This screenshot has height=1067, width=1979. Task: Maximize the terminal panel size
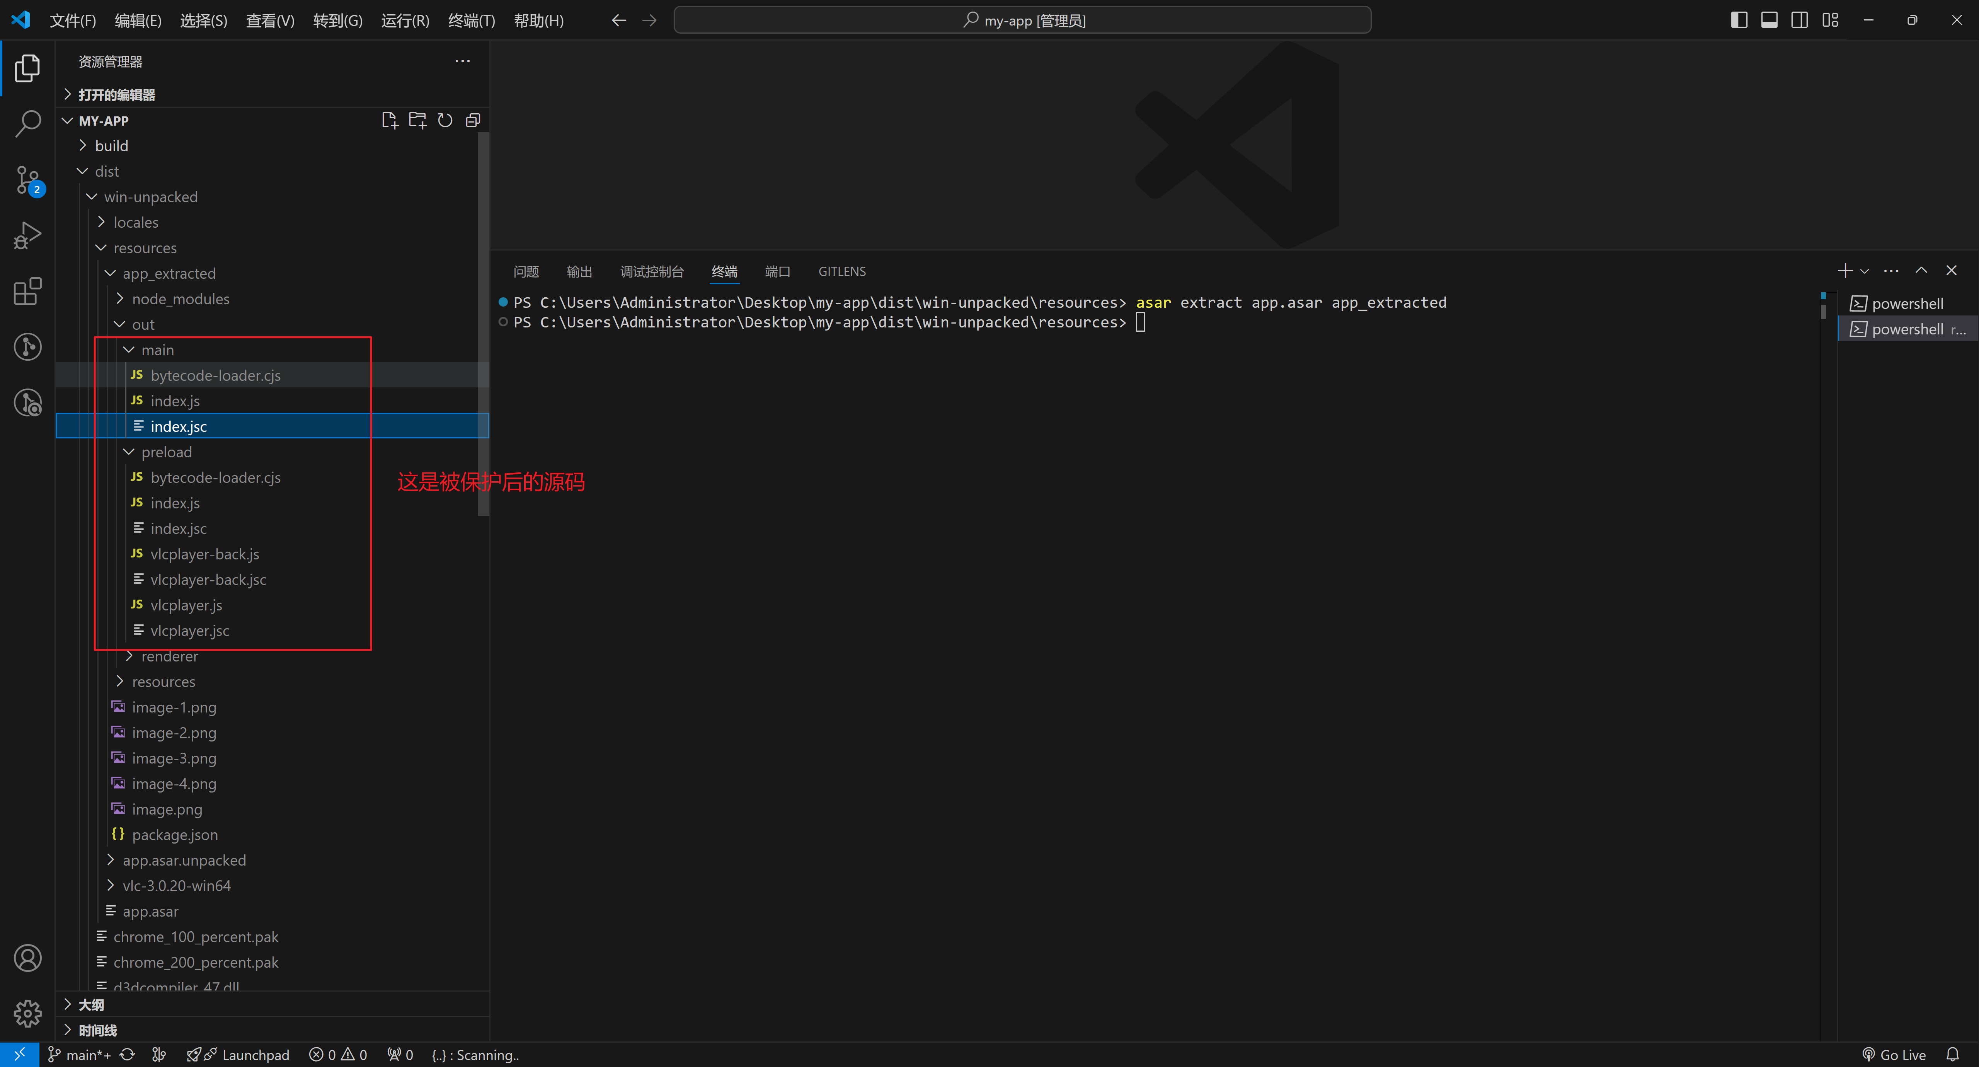(1921, 270)
